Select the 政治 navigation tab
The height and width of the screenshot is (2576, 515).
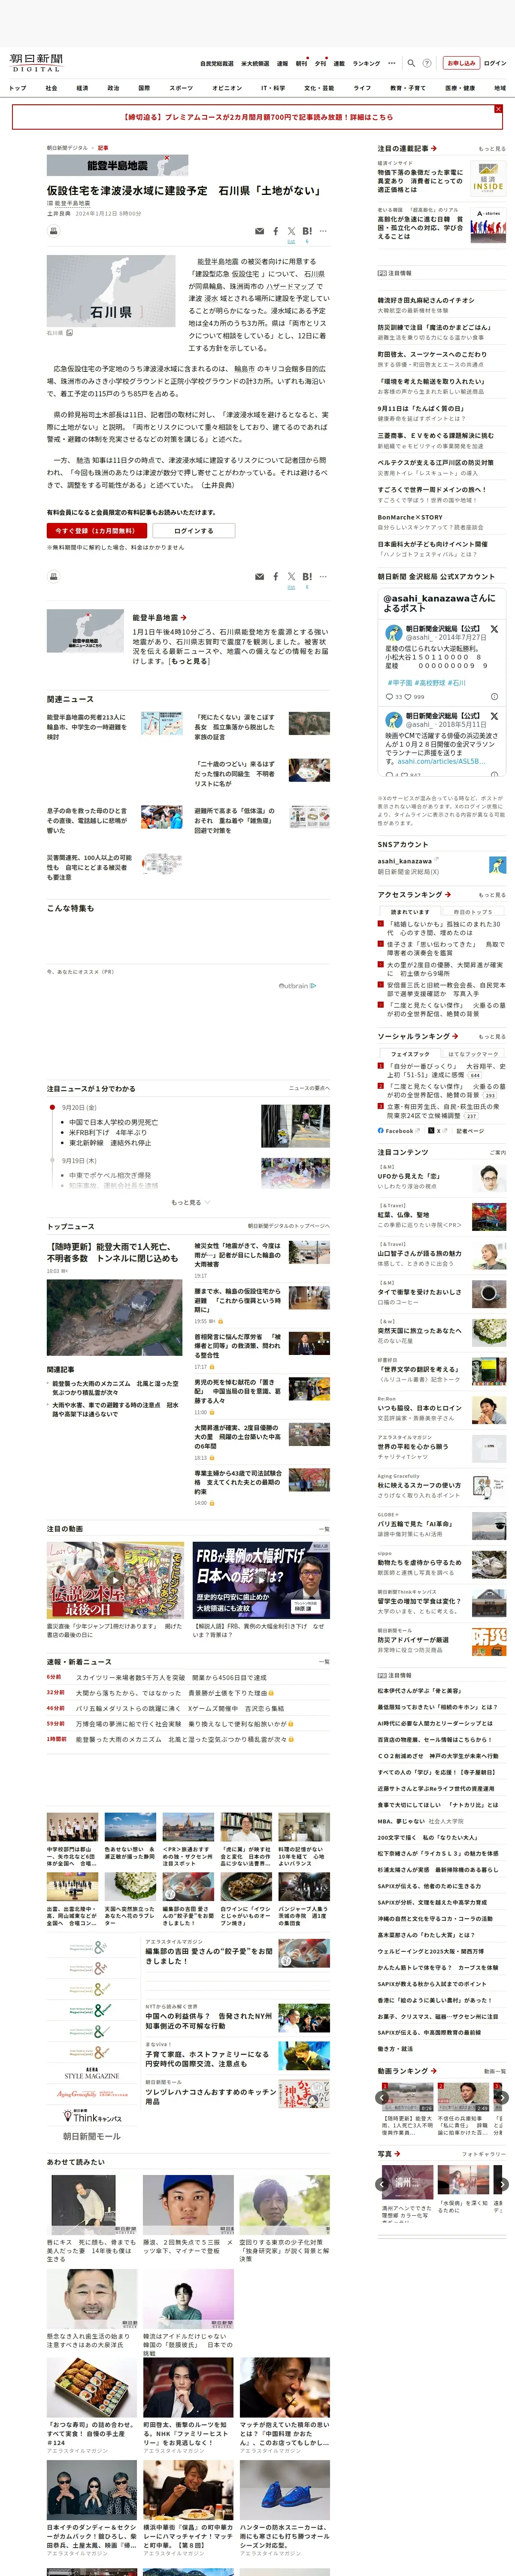113,88
